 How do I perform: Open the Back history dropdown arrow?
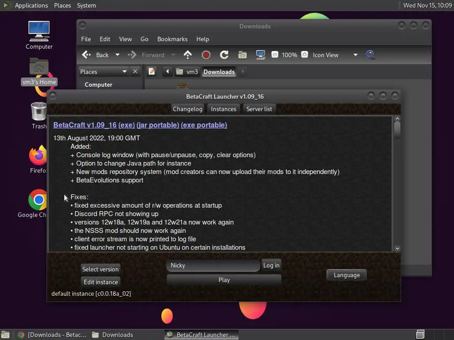(117, 54)
